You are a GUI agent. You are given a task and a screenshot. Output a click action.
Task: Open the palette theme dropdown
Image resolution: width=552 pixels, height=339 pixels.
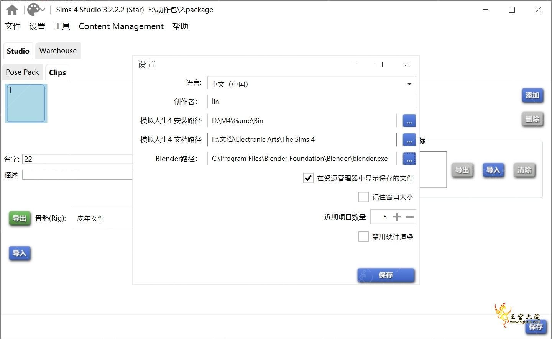(x=36, y=10)
